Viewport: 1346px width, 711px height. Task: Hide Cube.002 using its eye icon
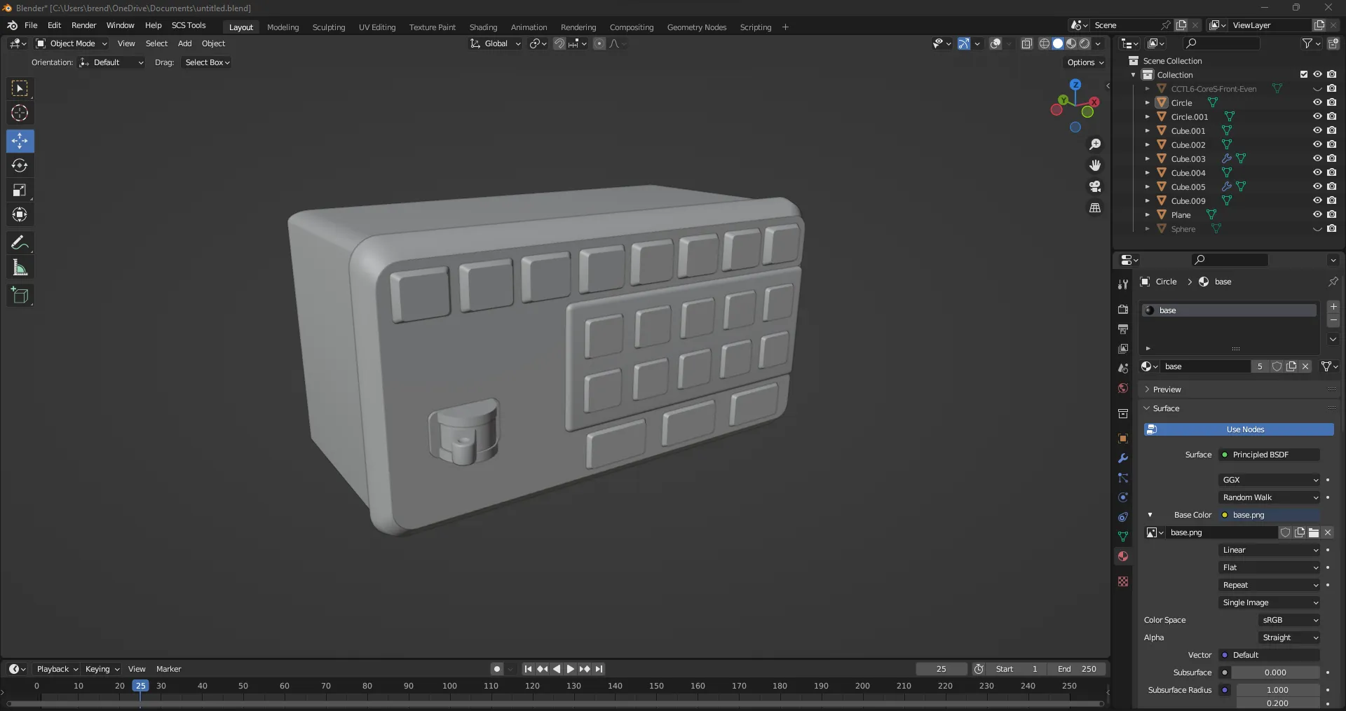[x=1317, y=144]
